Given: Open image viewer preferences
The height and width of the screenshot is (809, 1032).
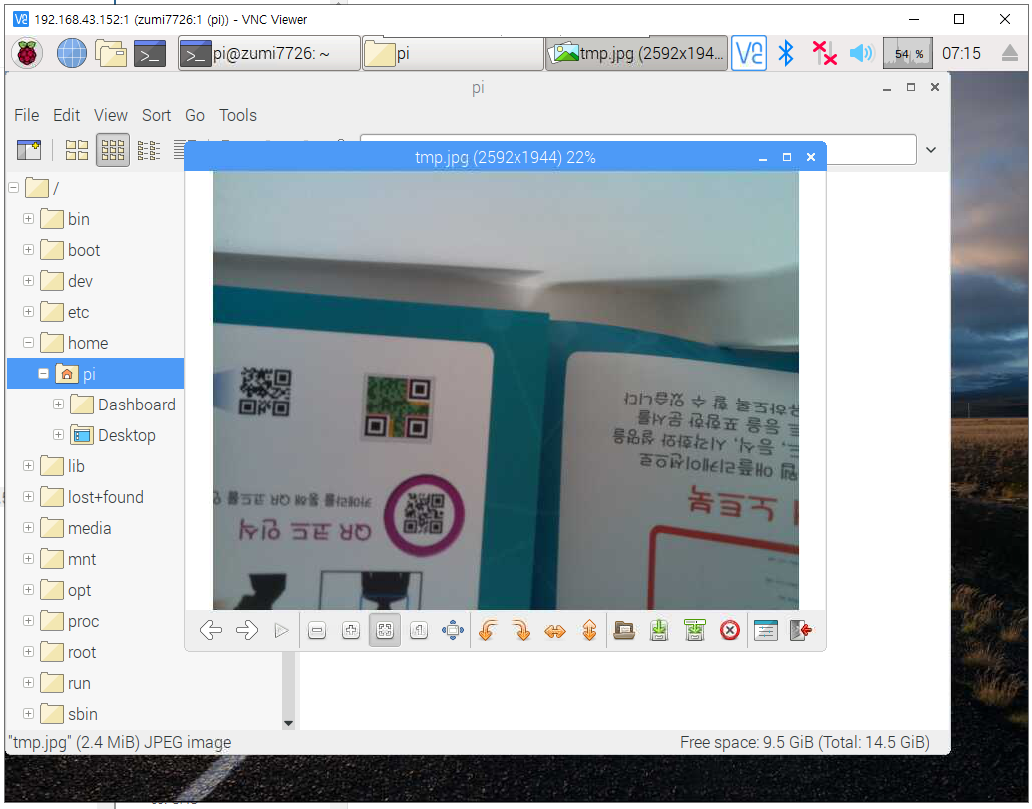Looking at the screenshot, I should (x=766, y=631).
